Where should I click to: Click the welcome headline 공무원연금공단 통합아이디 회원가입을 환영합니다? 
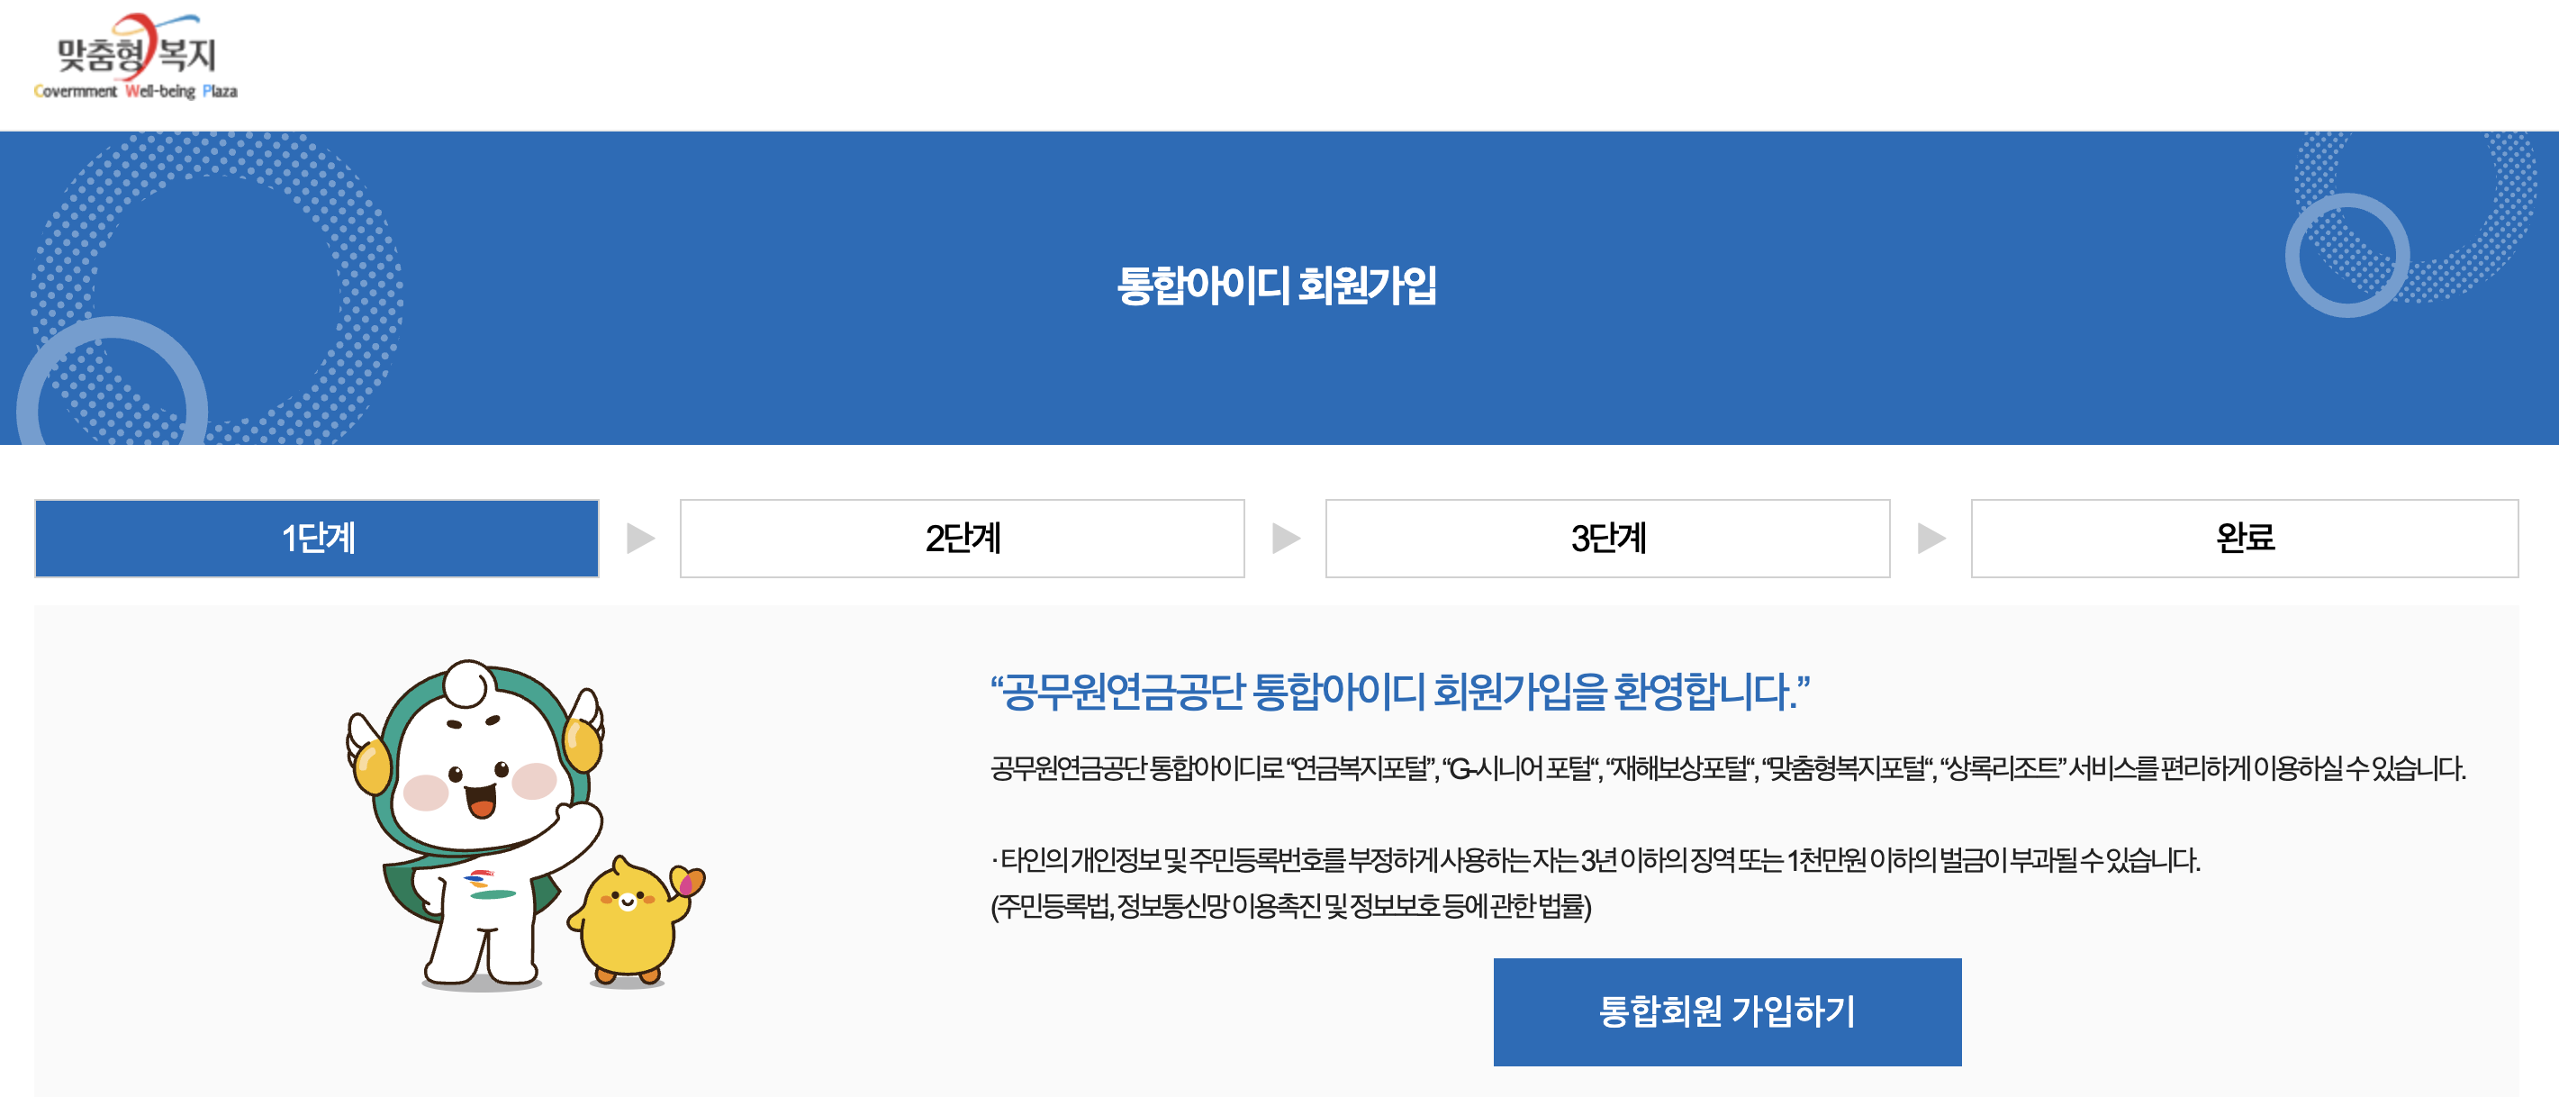tap(1399, 692)
